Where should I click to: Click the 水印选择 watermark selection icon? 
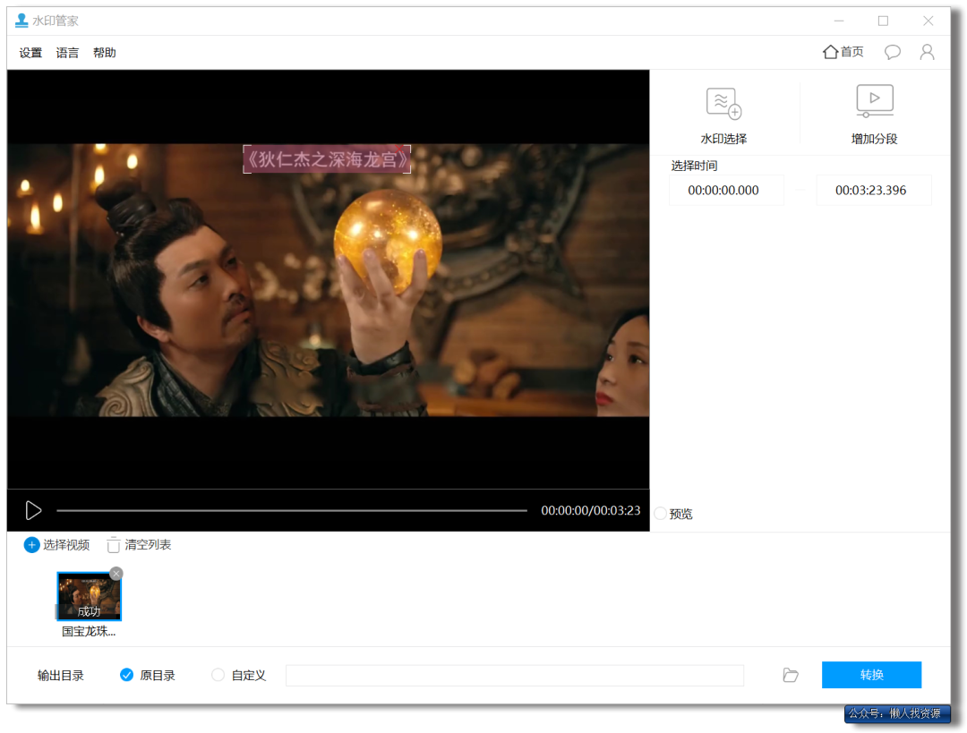[723, 104]
